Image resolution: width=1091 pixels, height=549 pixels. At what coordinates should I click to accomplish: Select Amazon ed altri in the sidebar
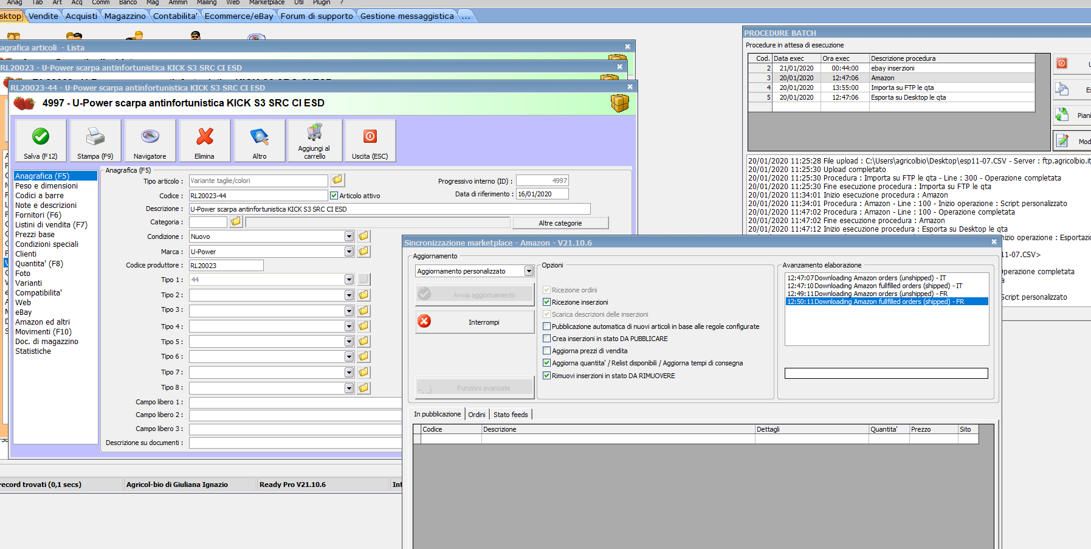tap(43, 322)
